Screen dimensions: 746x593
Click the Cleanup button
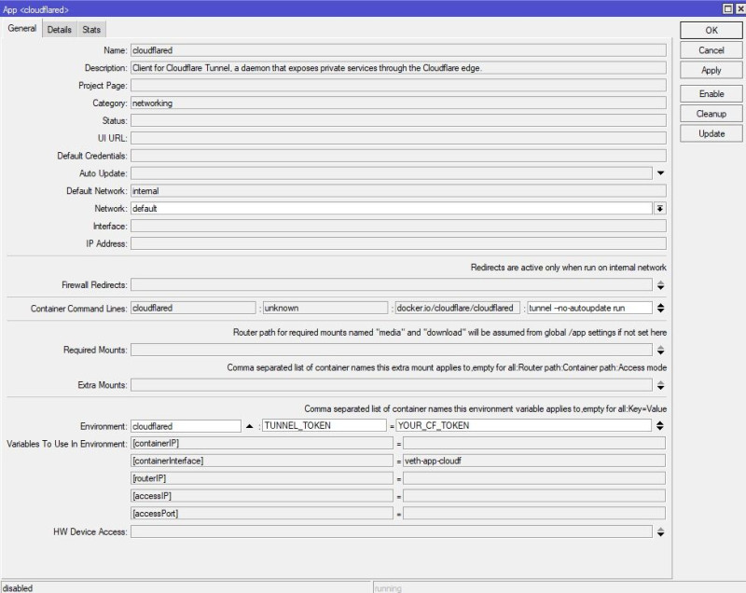(711, 114)
